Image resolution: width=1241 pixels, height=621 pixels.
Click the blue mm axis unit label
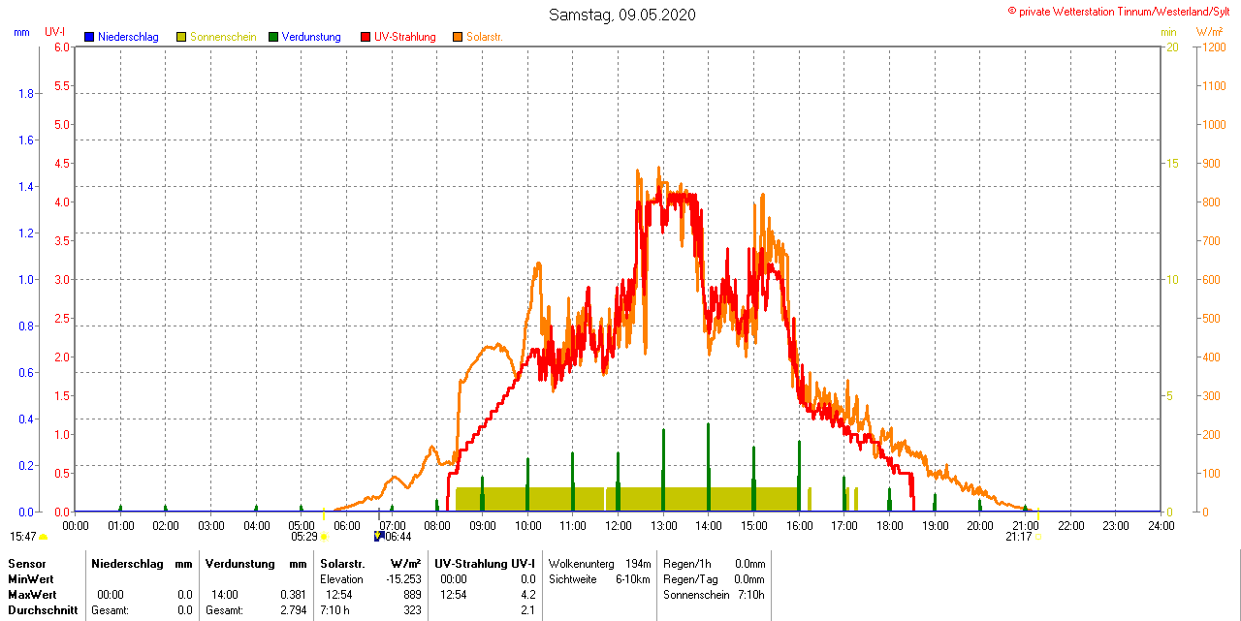coord(21,32)
